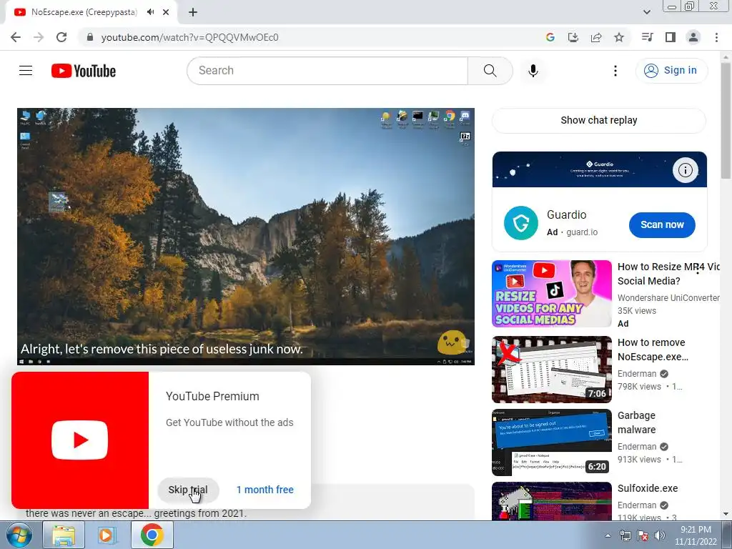Screen dimensions: 732x549
Task: Click Skip trial in Premium popup
Action: [x=188, y=490]
